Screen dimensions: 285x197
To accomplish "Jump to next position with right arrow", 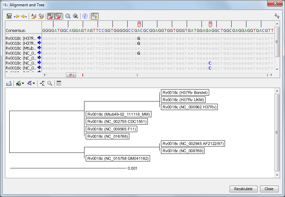I will pos(24,16).
